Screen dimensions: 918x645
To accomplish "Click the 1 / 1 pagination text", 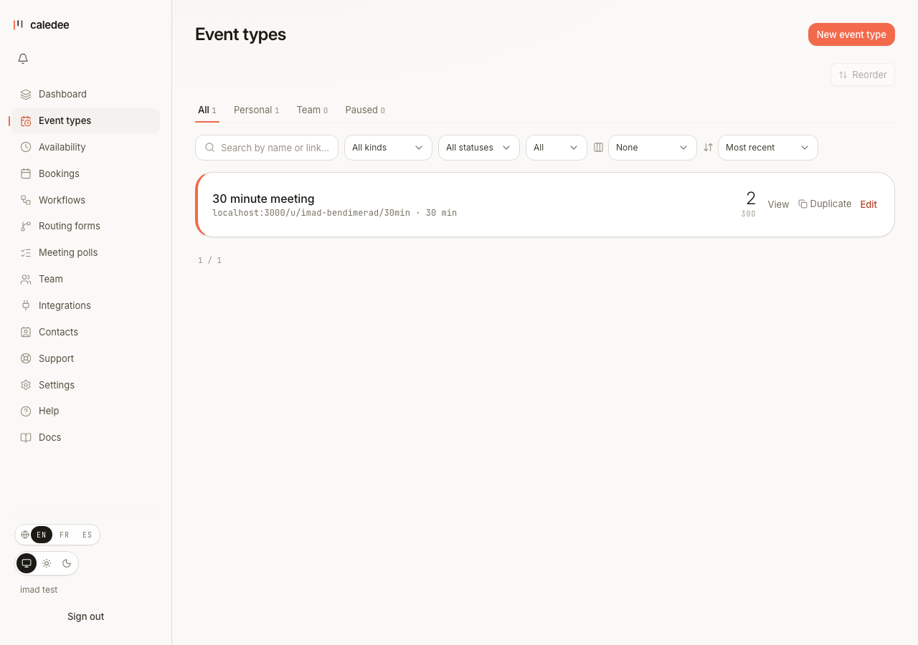I will (210, 260).
